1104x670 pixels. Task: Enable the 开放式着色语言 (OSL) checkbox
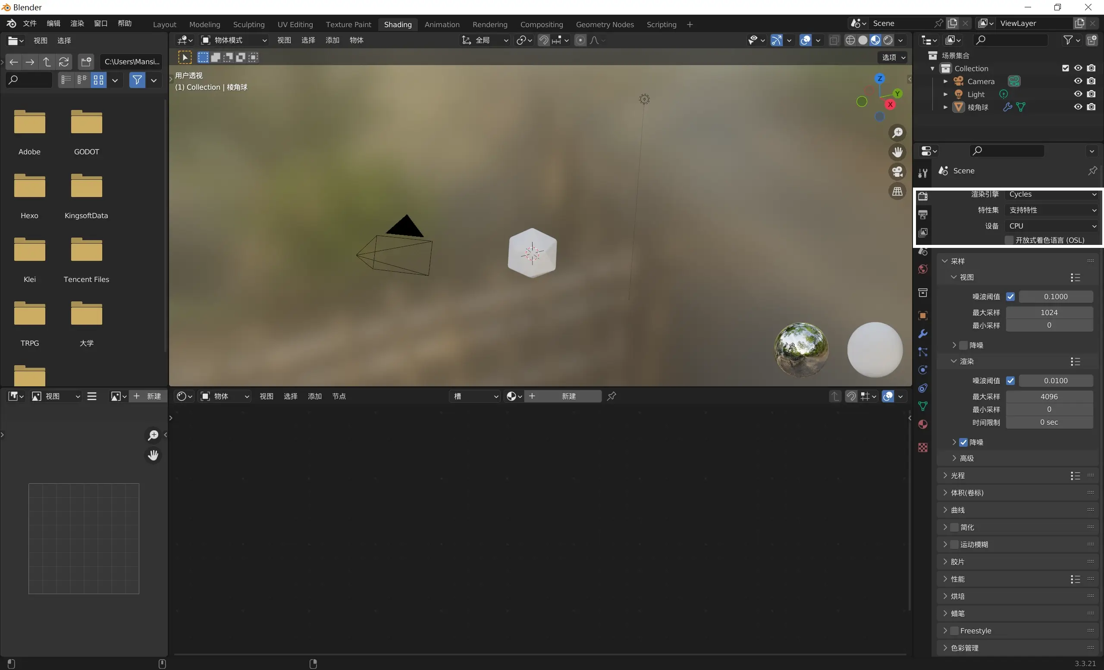1010,240
